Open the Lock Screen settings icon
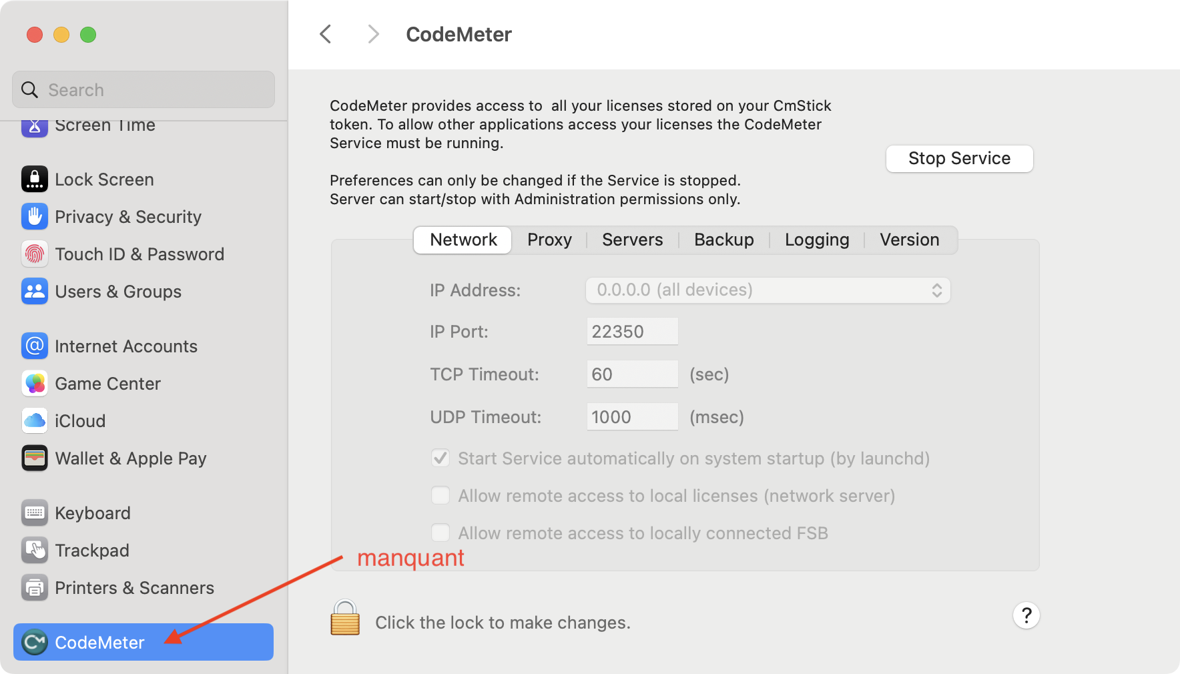Image resolution: width=1180 pixels, height=674 pixels. tap(35, 180)
